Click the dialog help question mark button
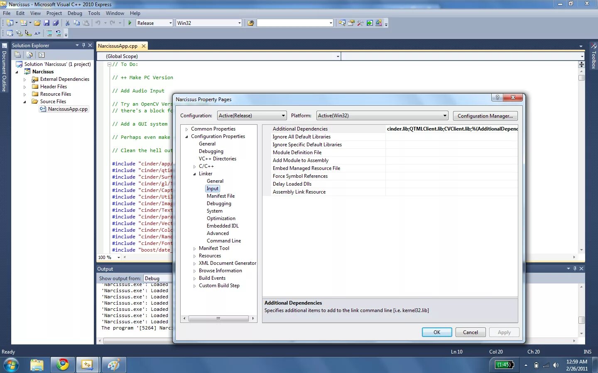The height and width of the screenshot is (373, 598). pos(497,97)
